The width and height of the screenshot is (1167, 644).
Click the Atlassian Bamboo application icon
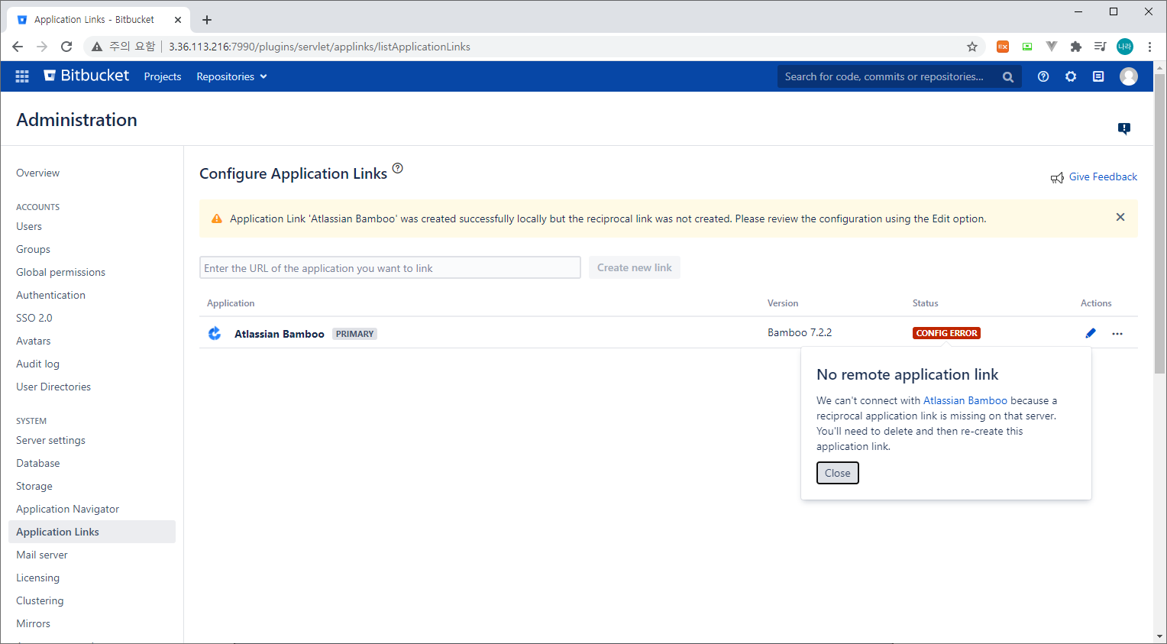coord(215,333)
